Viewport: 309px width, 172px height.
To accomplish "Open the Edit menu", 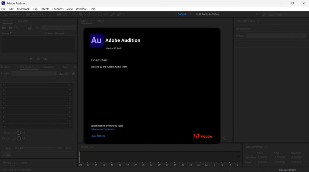I will click(x=11, y=9).
